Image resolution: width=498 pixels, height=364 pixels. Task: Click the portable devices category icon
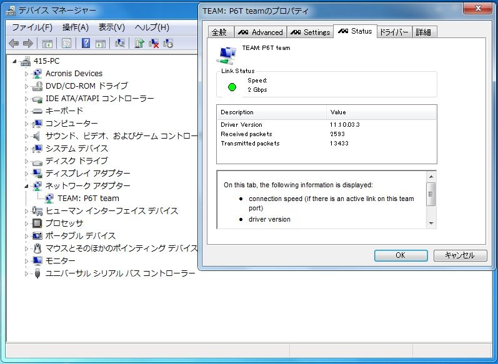pos(37,236)
